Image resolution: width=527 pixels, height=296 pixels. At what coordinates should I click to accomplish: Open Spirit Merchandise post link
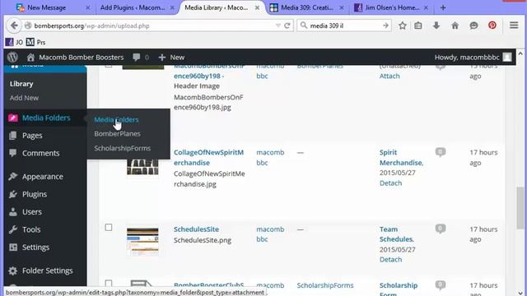[x=401, y=157]
